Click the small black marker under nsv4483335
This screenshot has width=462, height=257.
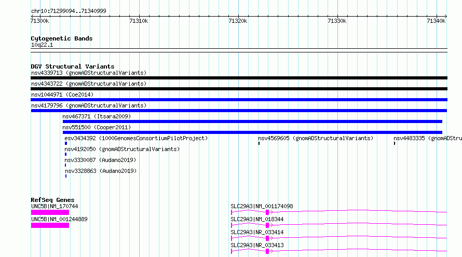tap(395, 143)
